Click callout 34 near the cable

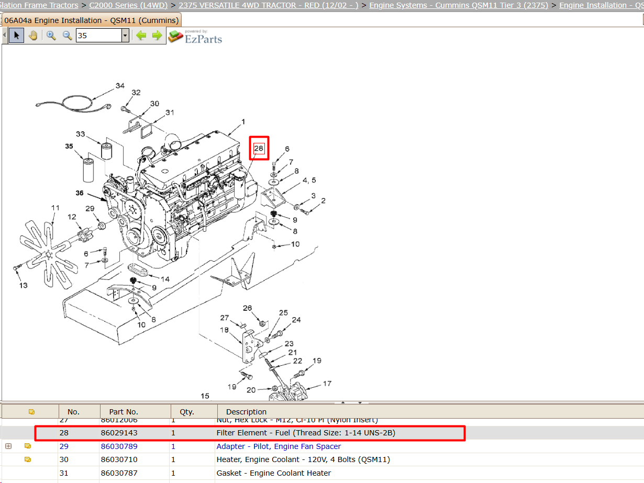[x=120, y=86]
